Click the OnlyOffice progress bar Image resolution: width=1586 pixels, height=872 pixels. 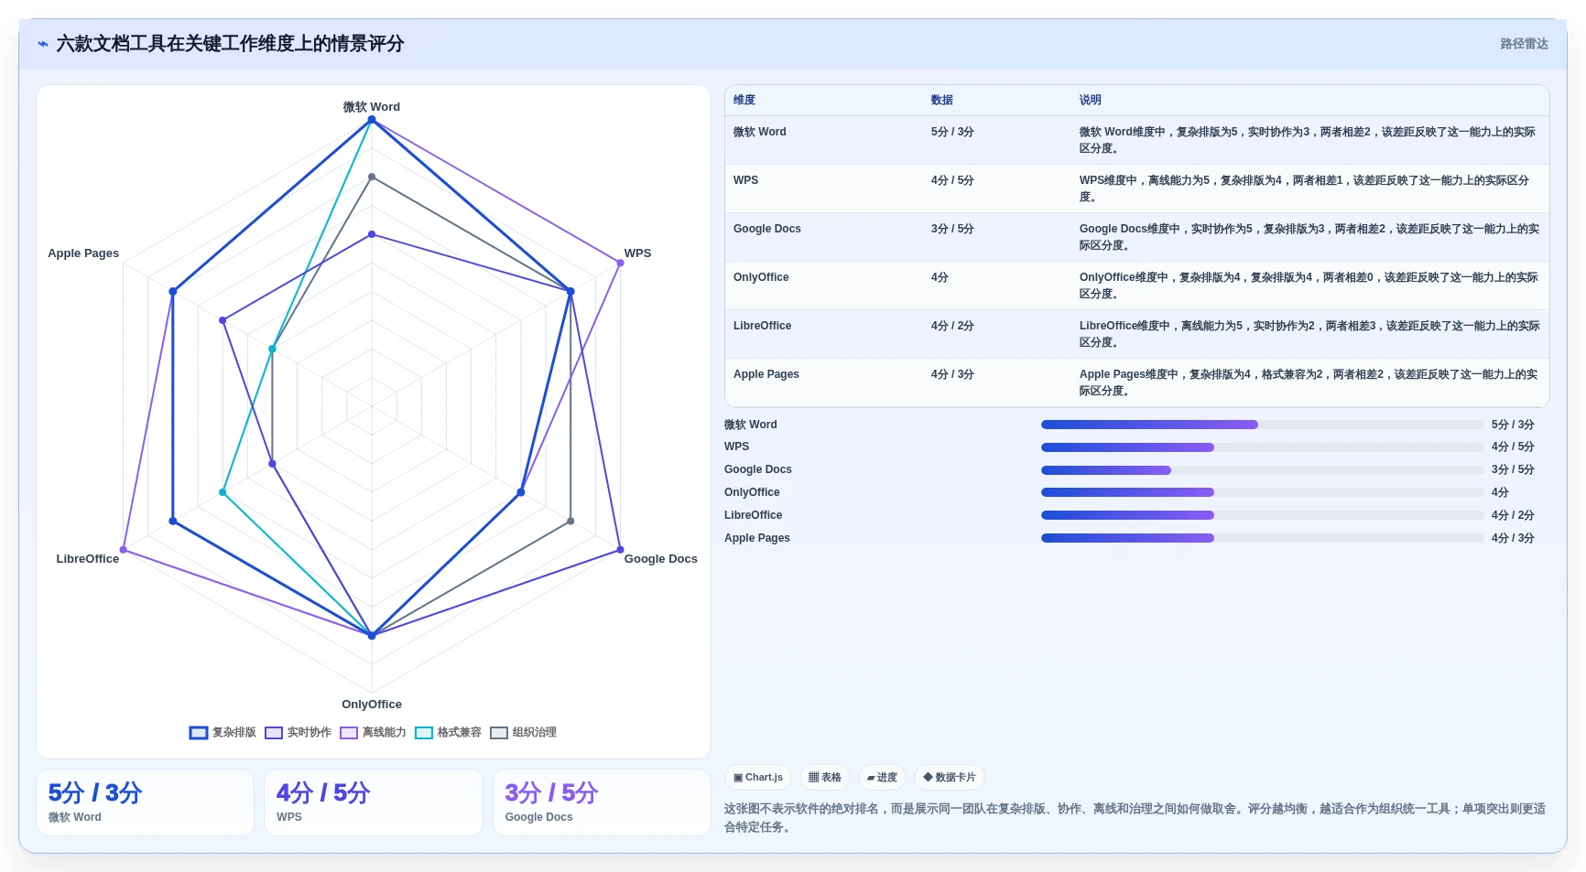[1262, 492]
